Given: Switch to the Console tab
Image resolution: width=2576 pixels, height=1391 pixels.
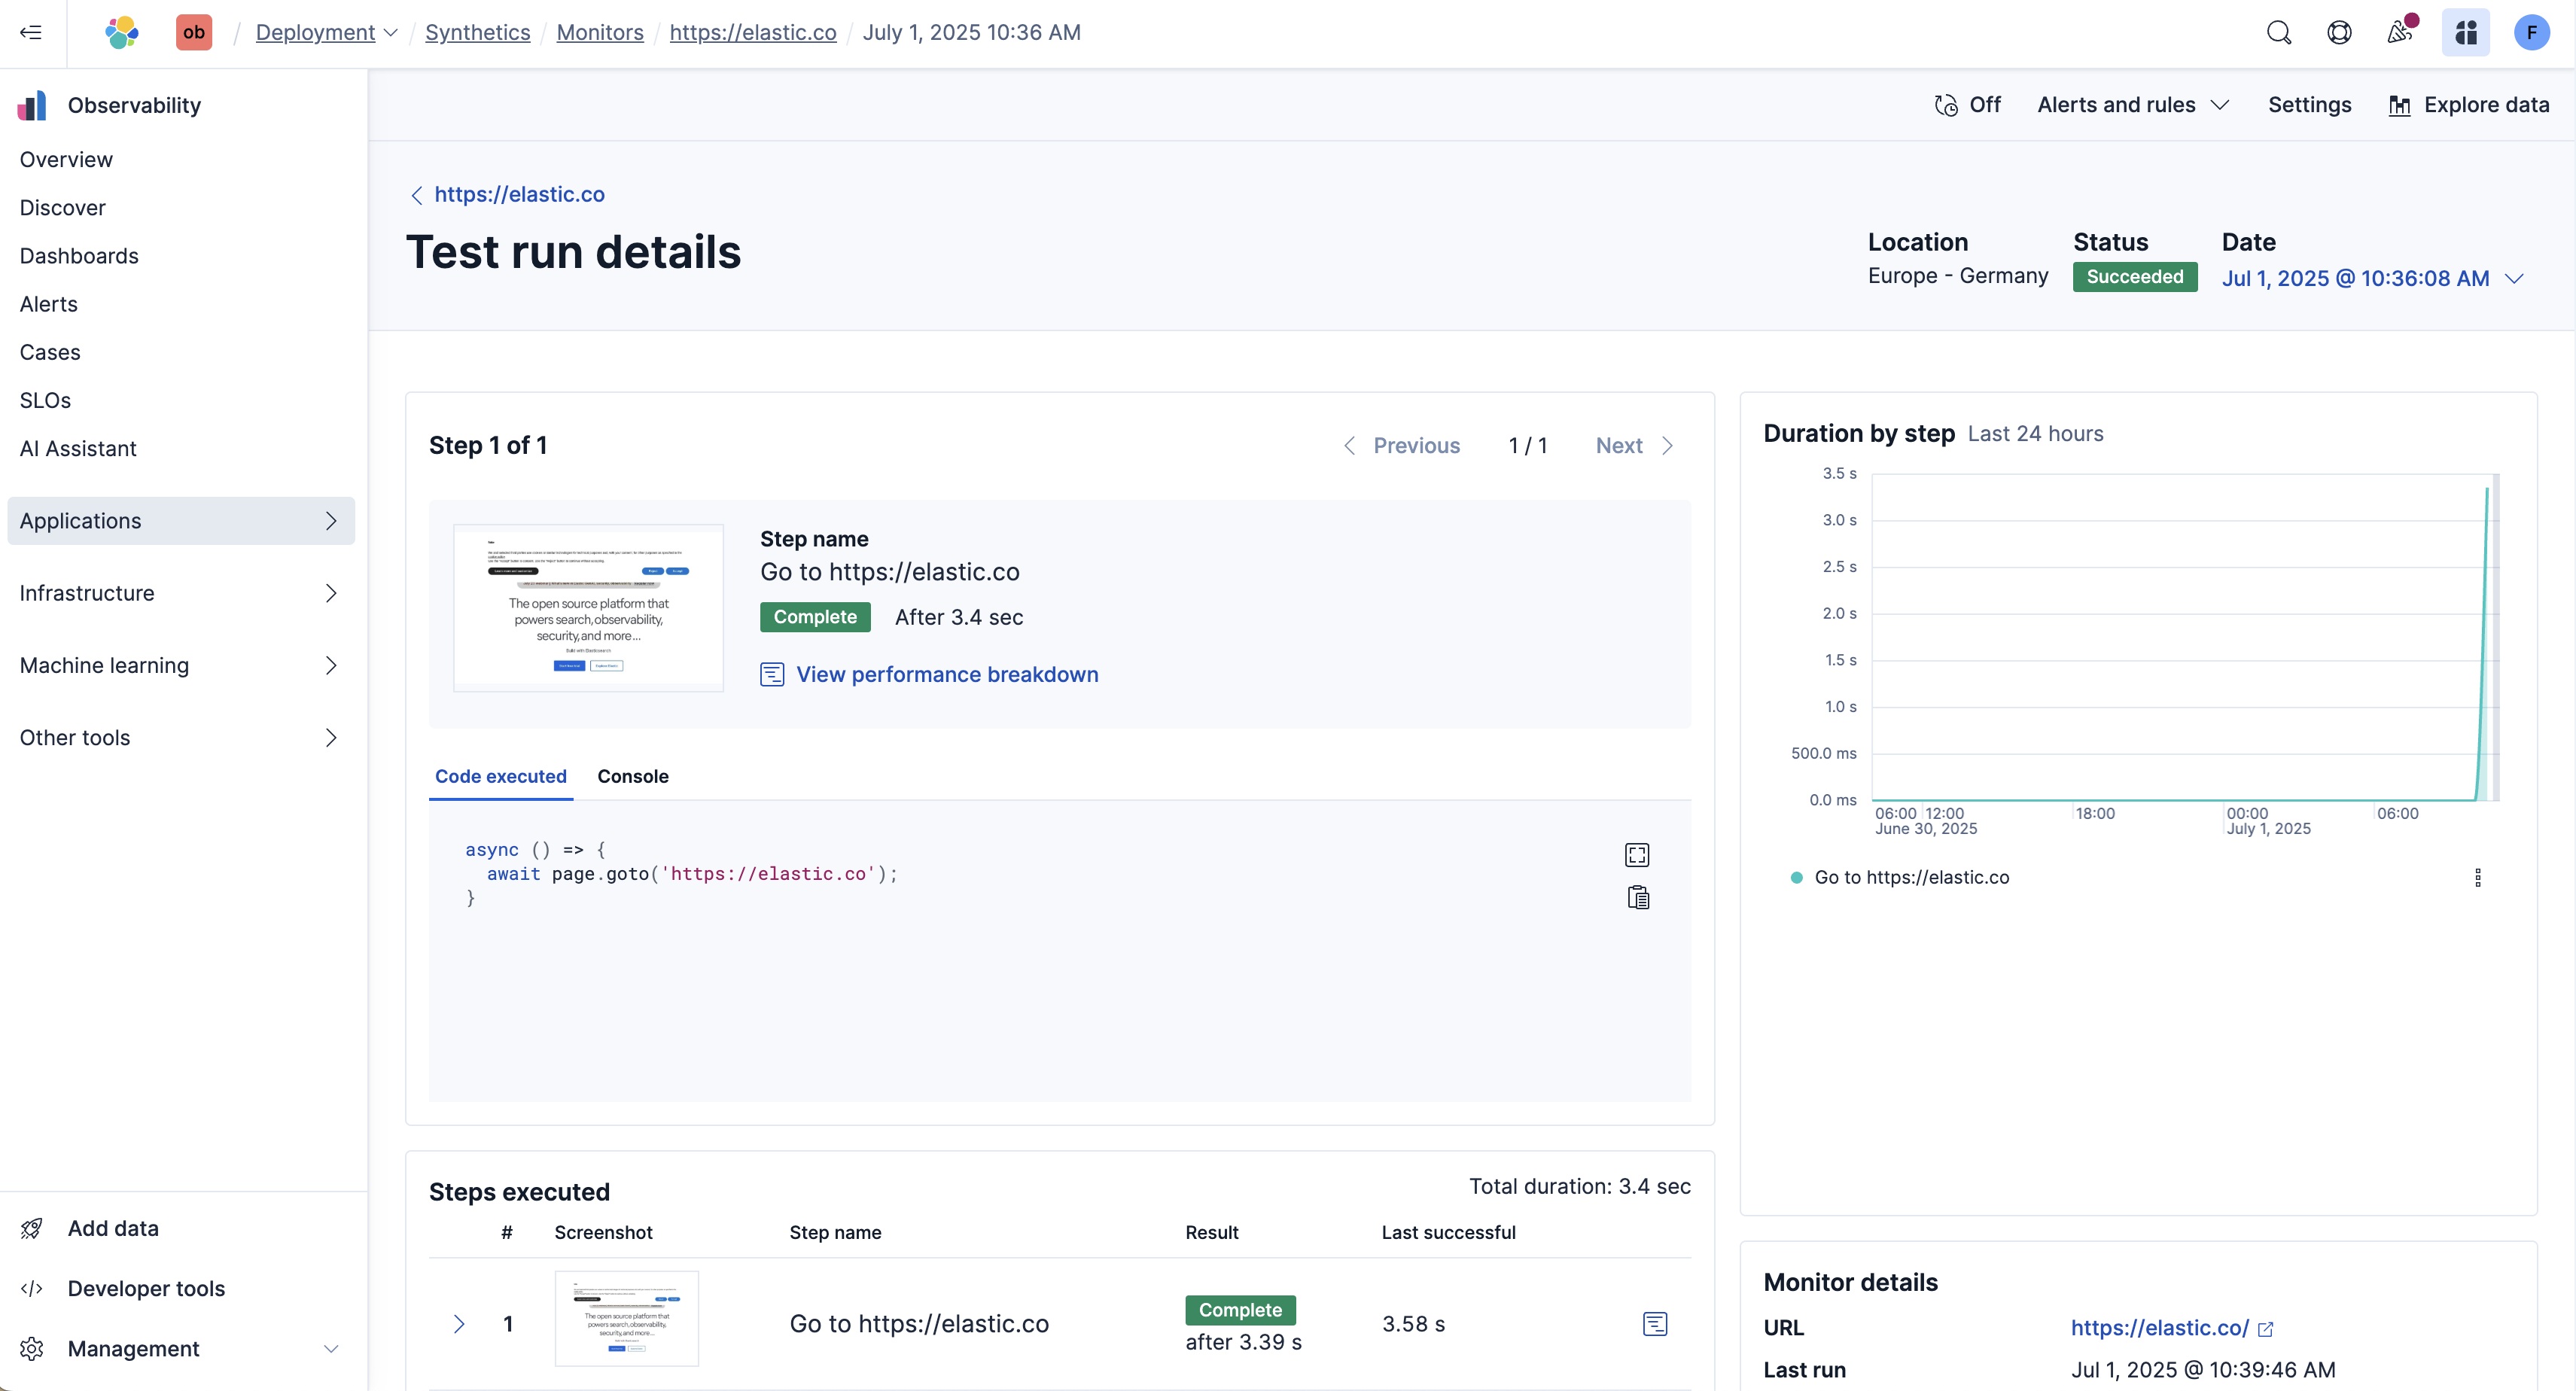Looking at the screenshot, I should (x=632, y=776).
